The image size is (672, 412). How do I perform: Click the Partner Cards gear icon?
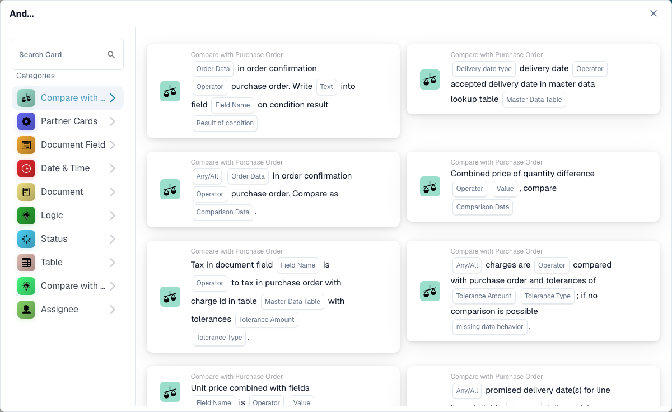click(x=26, y=121)
